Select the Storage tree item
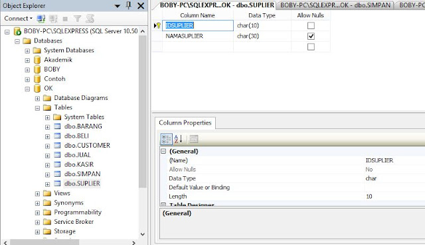Viewport: 425px width, 245px height. [64, 231]
